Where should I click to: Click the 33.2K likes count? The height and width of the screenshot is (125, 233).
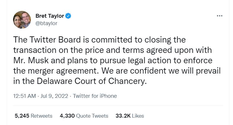[123, 116]
